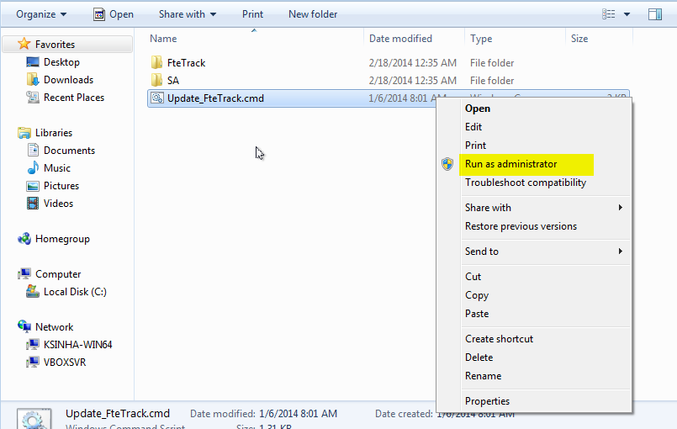The image size is (677, 429).
Task: Click the Documents library icon
Action: point(33,151)
